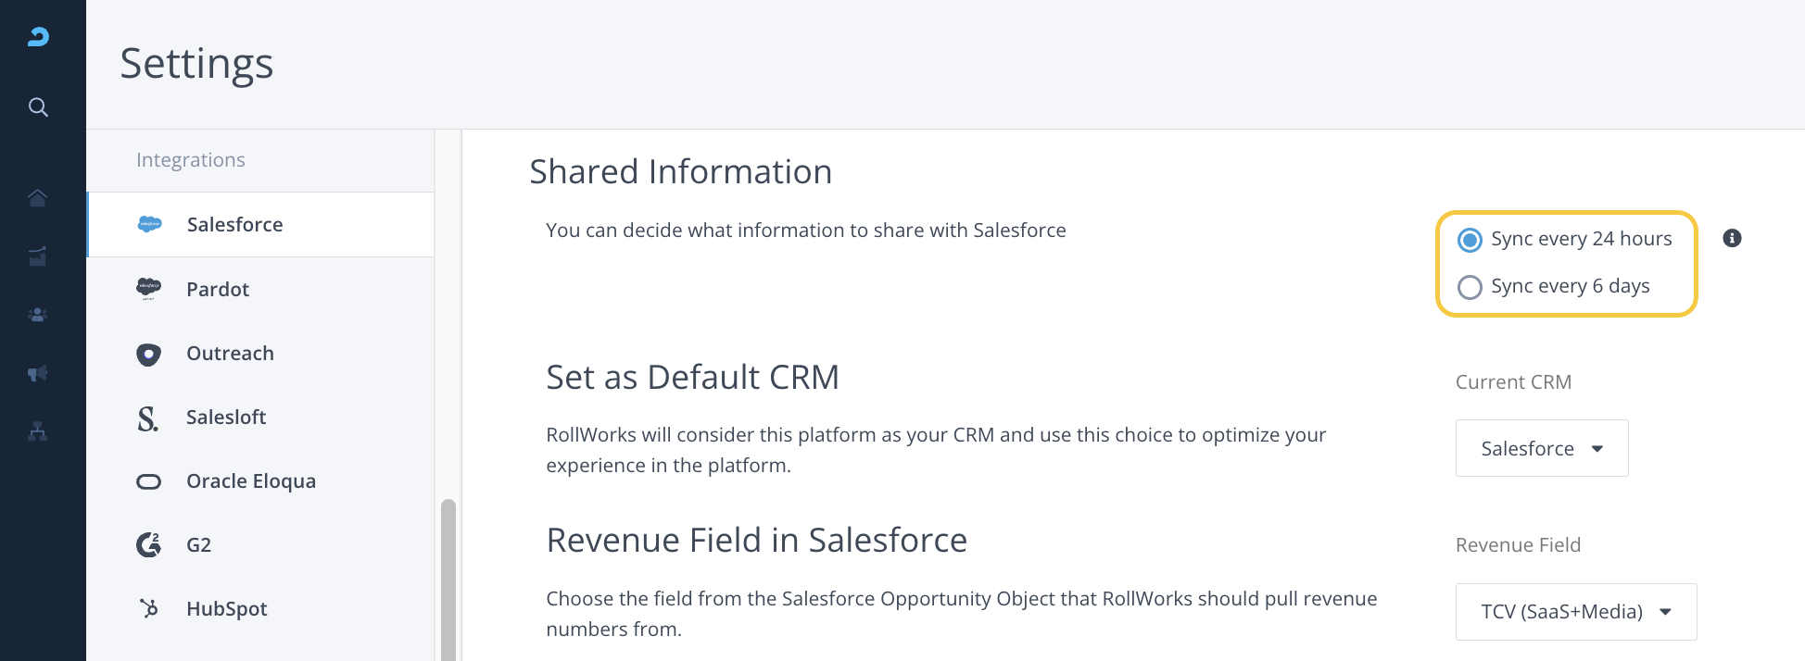
Task: Open the G2 integration
Action: pos(198,545)
